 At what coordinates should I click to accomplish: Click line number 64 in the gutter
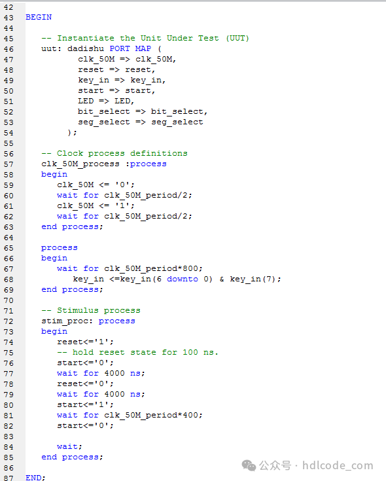(x=9, y=238)
